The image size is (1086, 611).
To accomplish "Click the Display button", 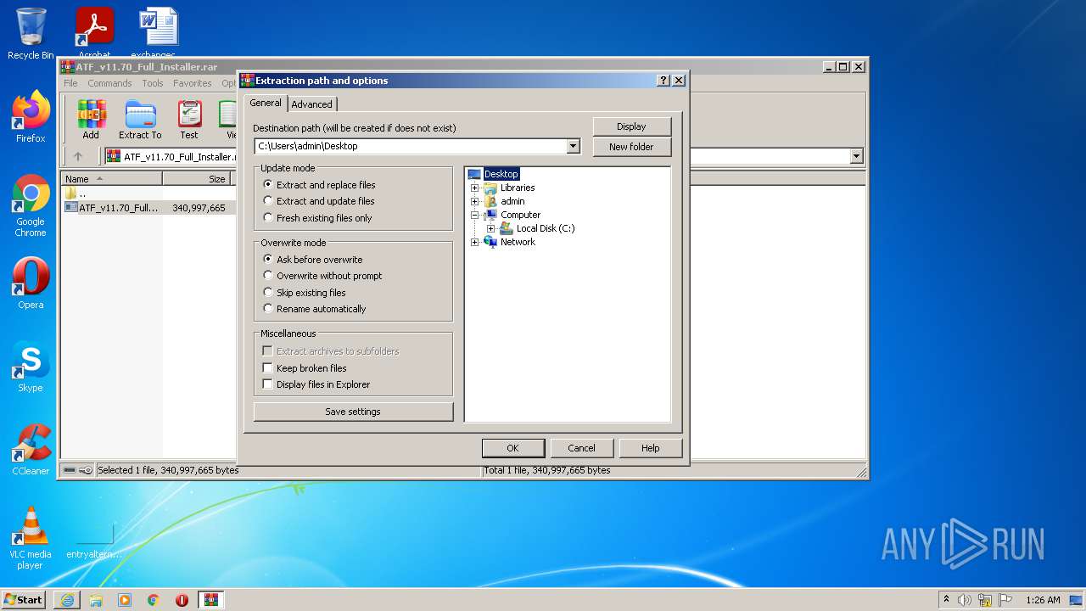I will tap(631, 126).
